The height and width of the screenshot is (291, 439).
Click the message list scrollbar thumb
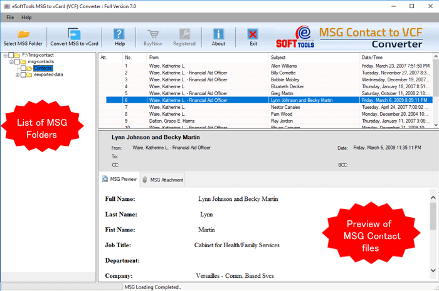436,78
